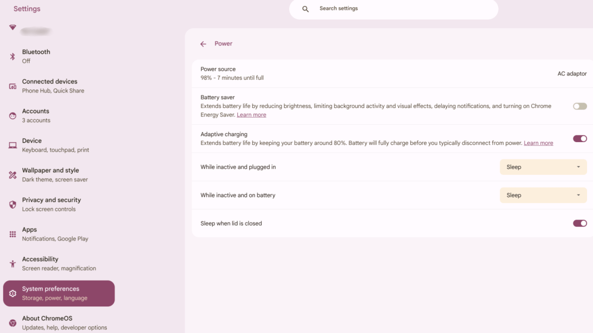The height and width of the screenshot is (333, 593).
Task: Click Learn more under Adaptive charging
Action: click(538, 143)
